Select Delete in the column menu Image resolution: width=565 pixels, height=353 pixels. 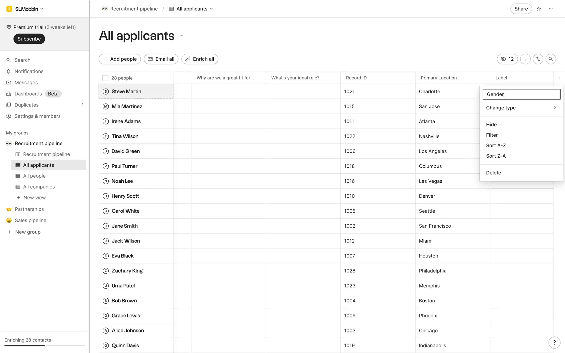click(493, 173)
